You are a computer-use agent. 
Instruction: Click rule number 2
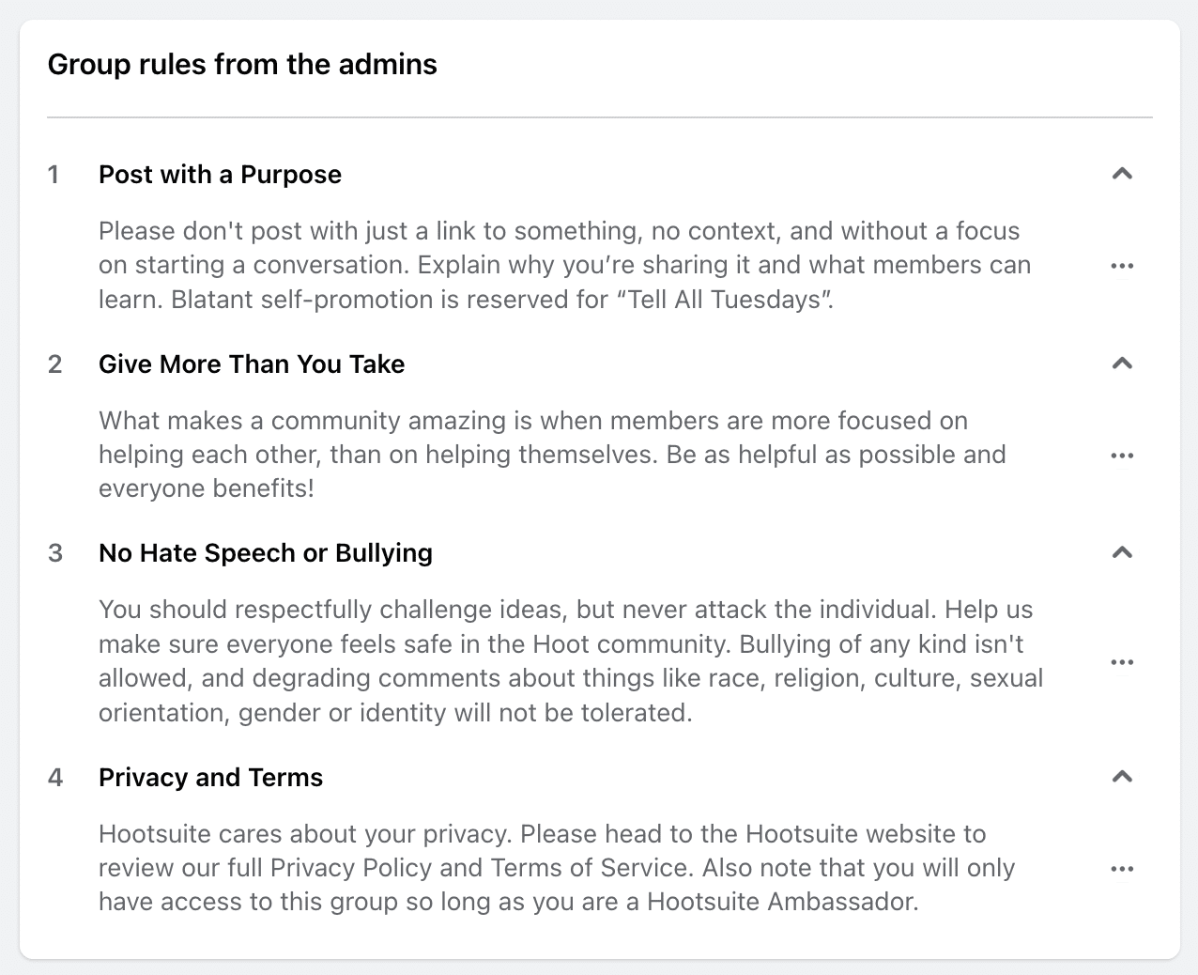(x=54, y=364)
